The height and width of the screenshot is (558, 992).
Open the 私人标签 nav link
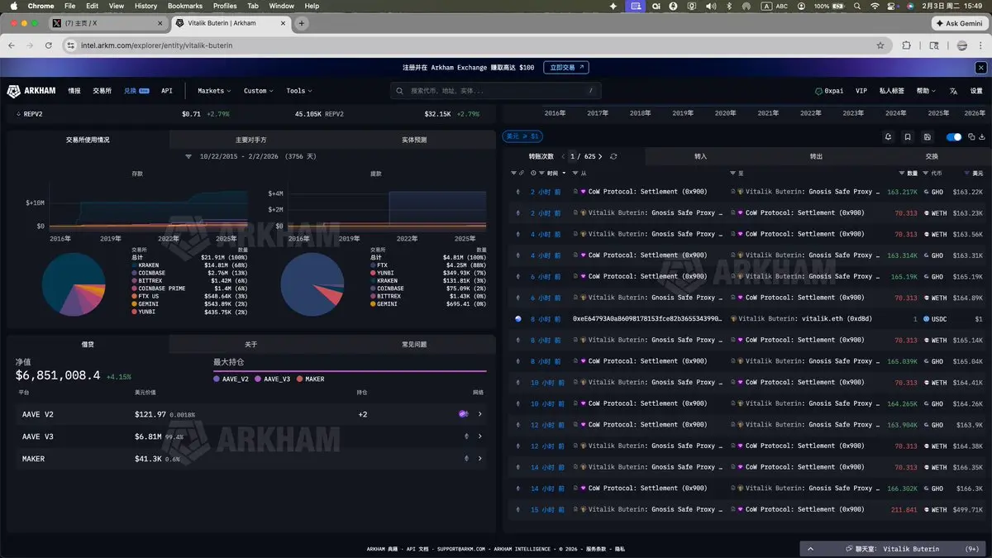(891, 91)
